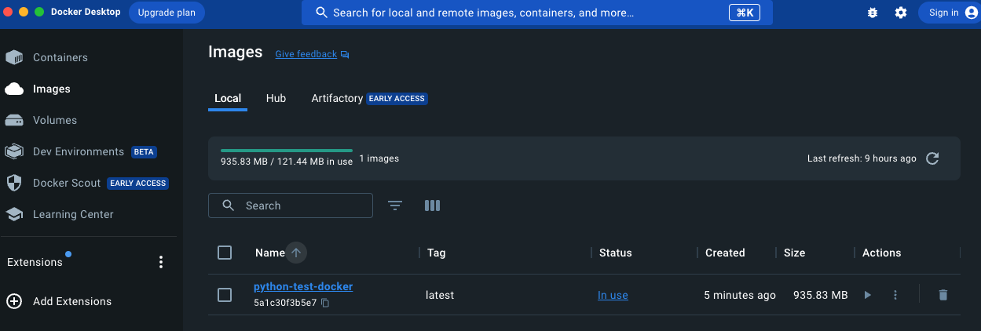Check the python-test-docker row checkbox

point(225,295)
